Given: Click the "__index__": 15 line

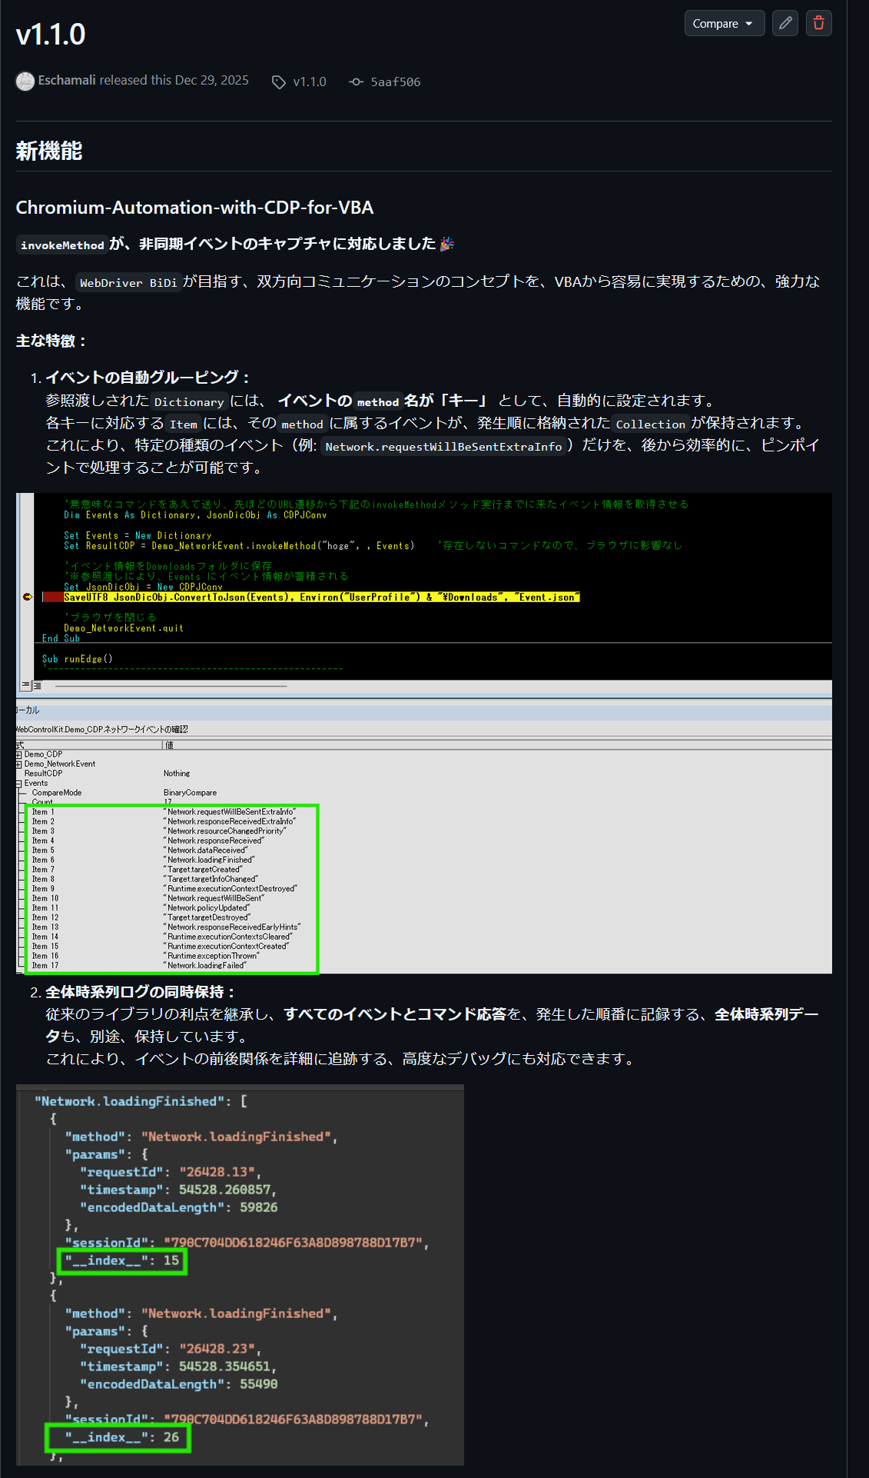Looking at the screenshot, I should [122, 1260].
